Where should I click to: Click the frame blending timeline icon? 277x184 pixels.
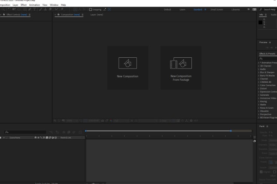[69, 132]
